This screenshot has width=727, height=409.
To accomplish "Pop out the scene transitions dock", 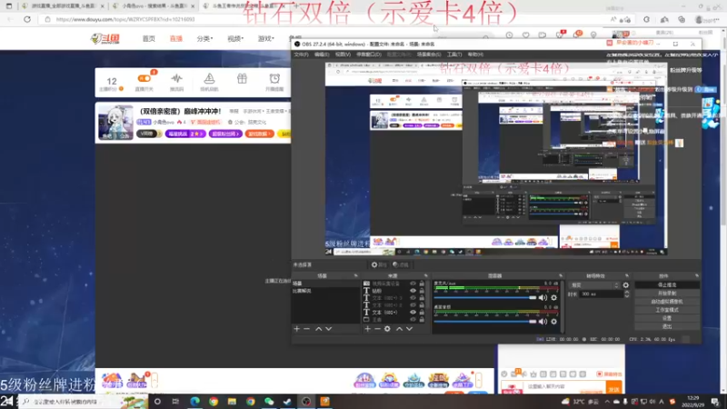I will (x=627, y=276).
